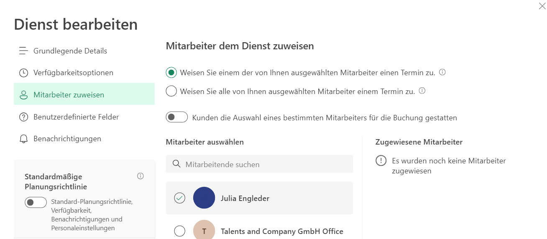Open the Verfügbarkeitsoptionen section
This screenshot has height=239, width=547.
coord(73,73)
